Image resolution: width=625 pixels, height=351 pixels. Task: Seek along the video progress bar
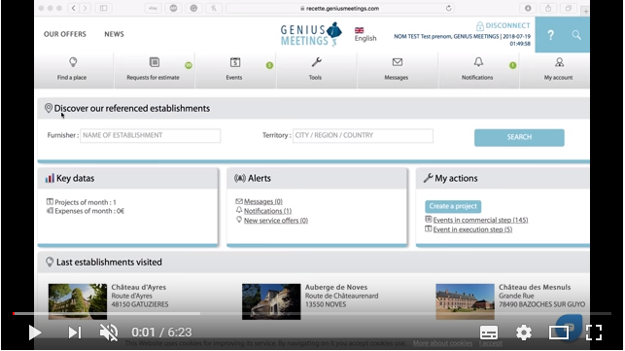(x=312, y=313)
